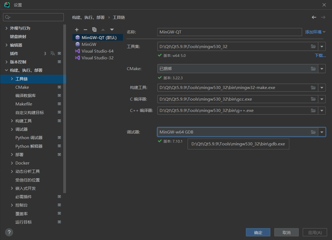The width and height of the screenshot is (332, 240).
Task: Browse folder for C 编译器 path
Action: pos(313,99)
